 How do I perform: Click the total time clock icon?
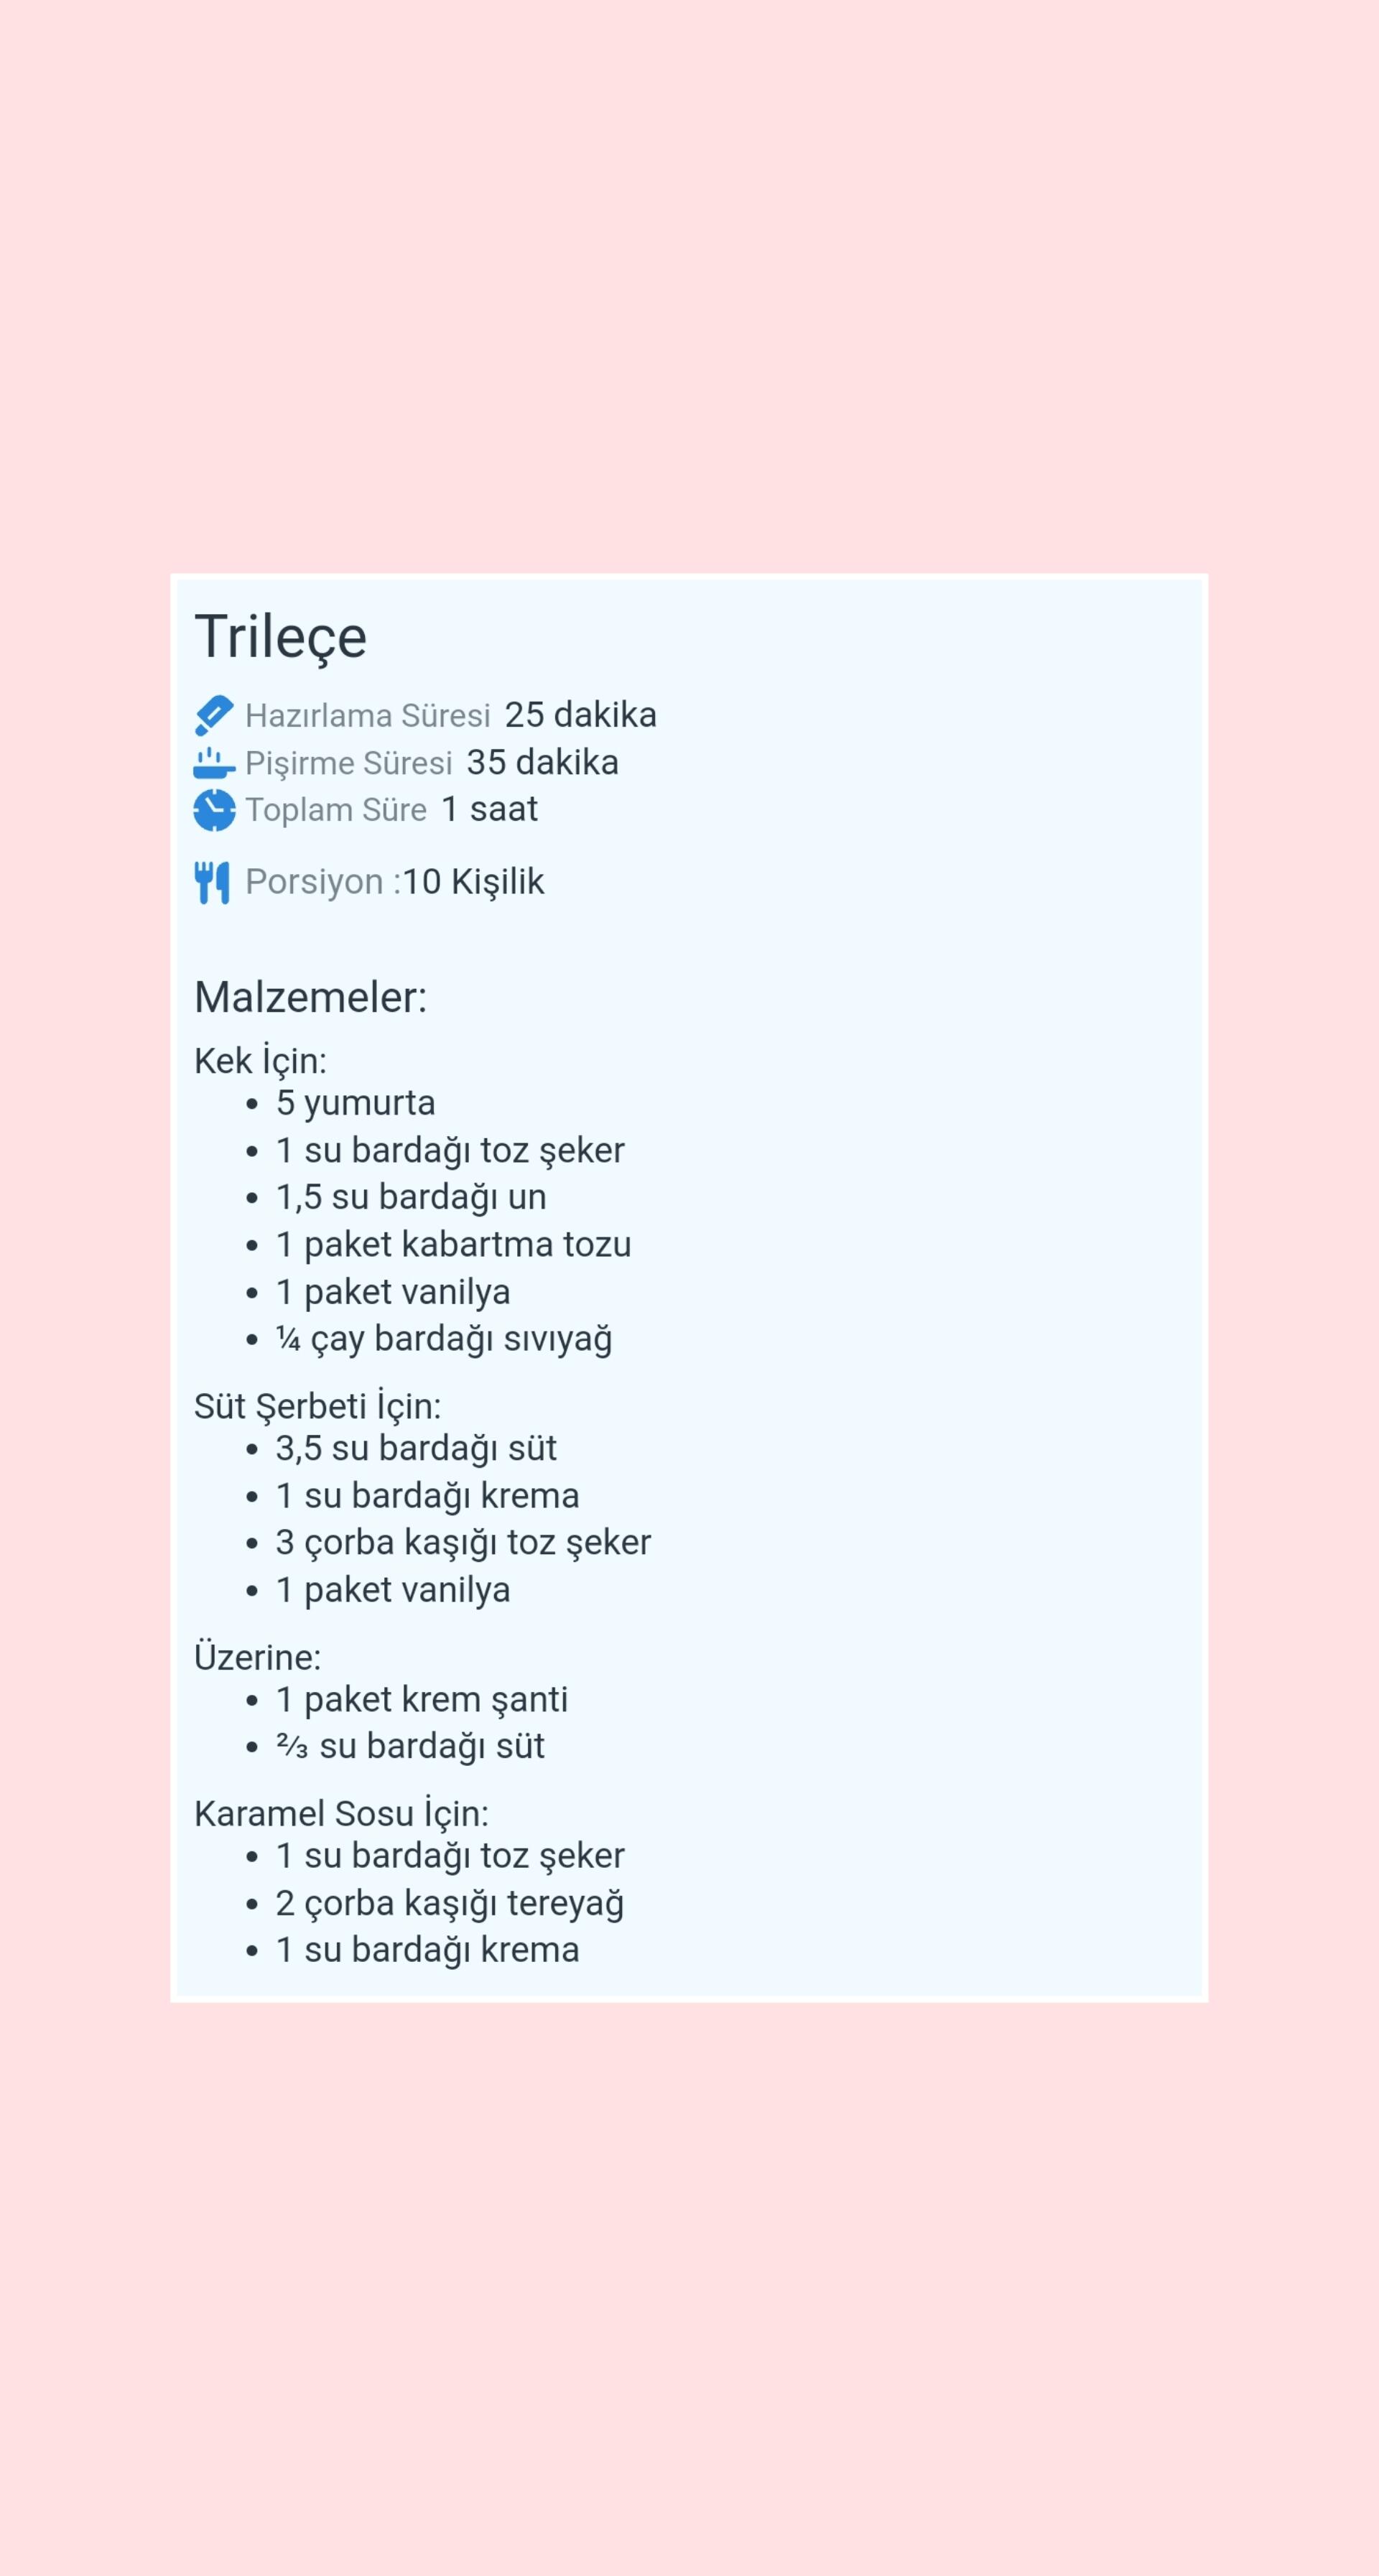coord(214,810)
